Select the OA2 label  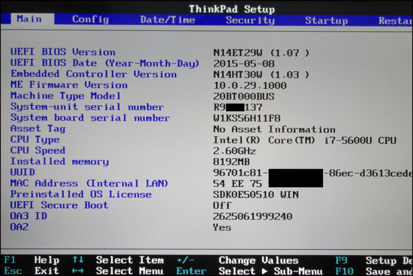[x=19, y=227]
